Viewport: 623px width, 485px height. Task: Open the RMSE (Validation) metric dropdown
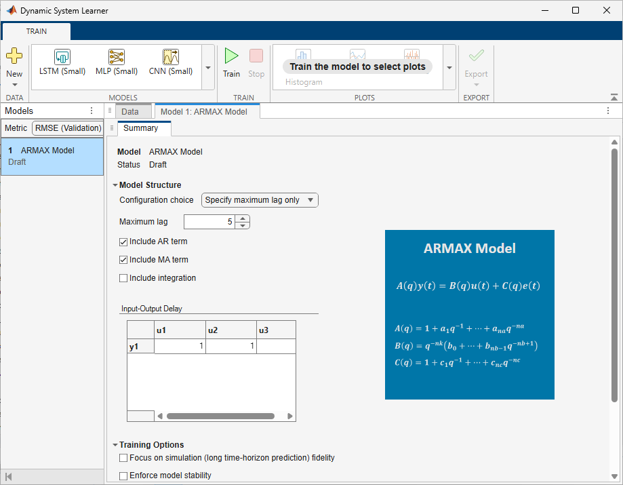click(x=68, y=128)
